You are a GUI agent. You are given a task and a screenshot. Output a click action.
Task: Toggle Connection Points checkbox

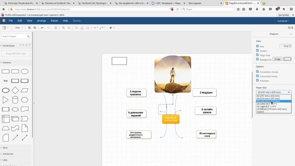click(x=257, y=76)
